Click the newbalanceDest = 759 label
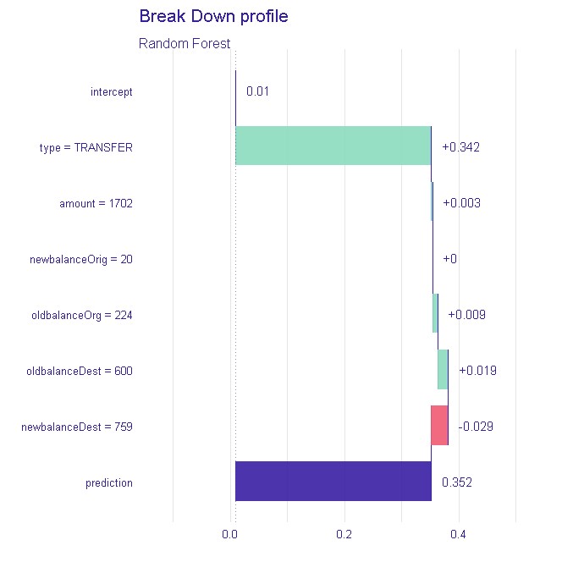This screenshot has height=562, width=562. pyautogui.click(x=77, y=427)
